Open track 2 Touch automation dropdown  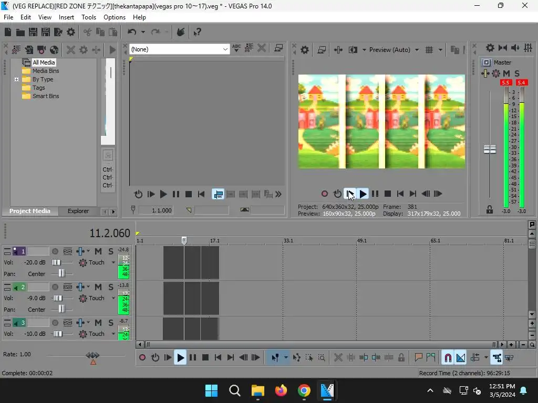(113, 298)
